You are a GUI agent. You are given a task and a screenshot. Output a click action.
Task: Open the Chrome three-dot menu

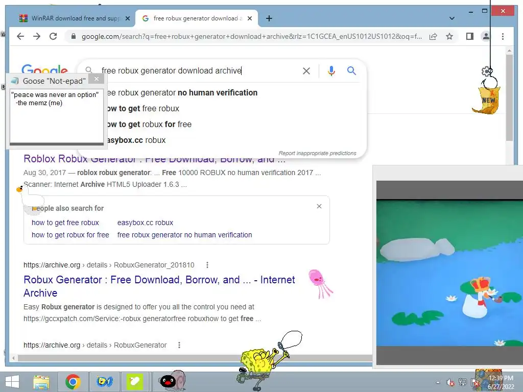click(x=503, y=36)
